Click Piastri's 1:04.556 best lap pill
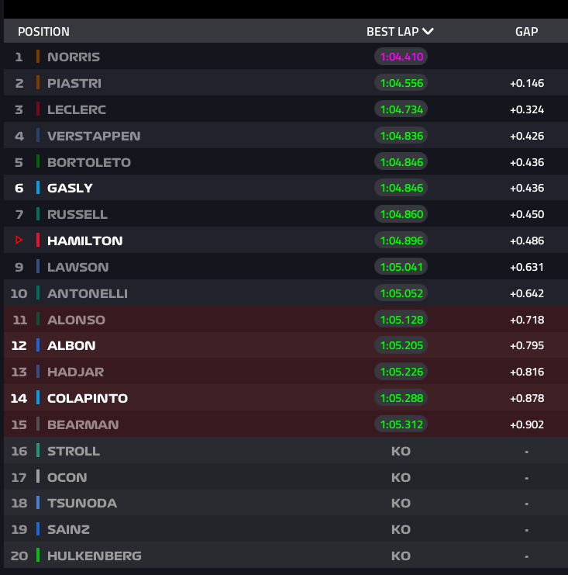Screen dimensions: 568x575 401,83
